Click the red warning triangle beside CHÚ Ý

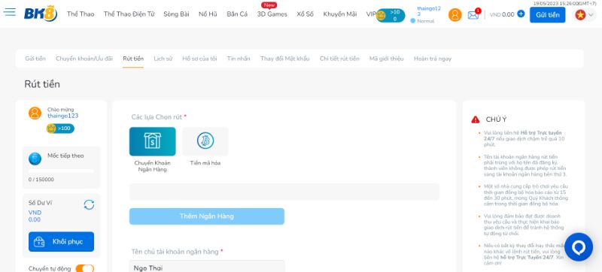click(476, 119)
